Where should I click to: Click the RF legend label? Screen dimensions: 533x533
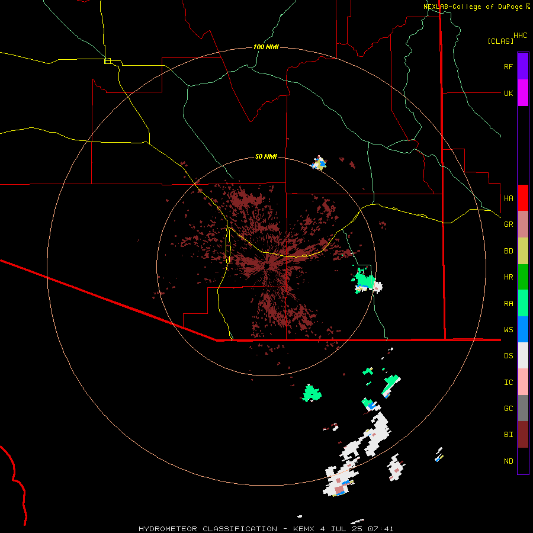coord(508,66)
